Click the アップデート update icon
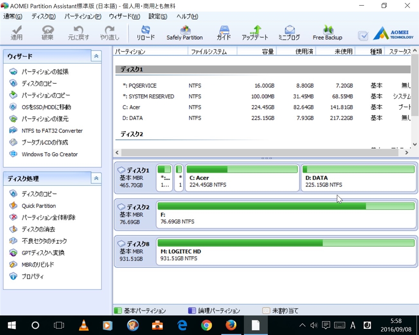 pos(255,33)
